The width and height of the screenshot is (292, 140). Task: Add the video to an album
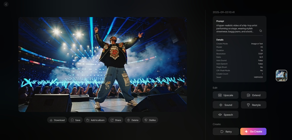tap(95, 120)
